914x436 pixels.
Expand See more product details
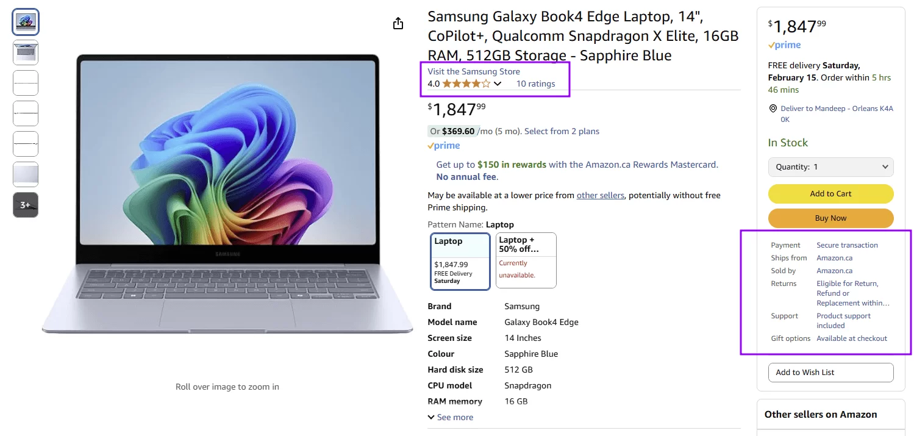tap(451, 417)
